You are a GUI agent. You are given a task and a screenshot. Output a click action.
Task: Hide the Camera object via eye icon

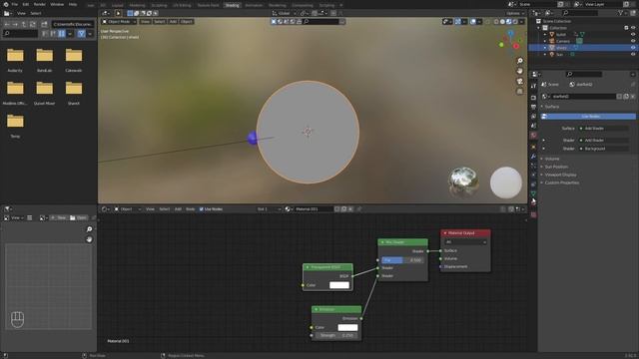633,41
